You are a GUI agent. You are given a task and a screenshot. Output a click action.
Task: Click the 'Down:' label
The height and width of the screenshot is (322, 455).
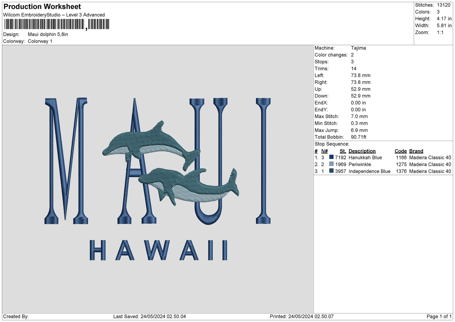point(321,96)
